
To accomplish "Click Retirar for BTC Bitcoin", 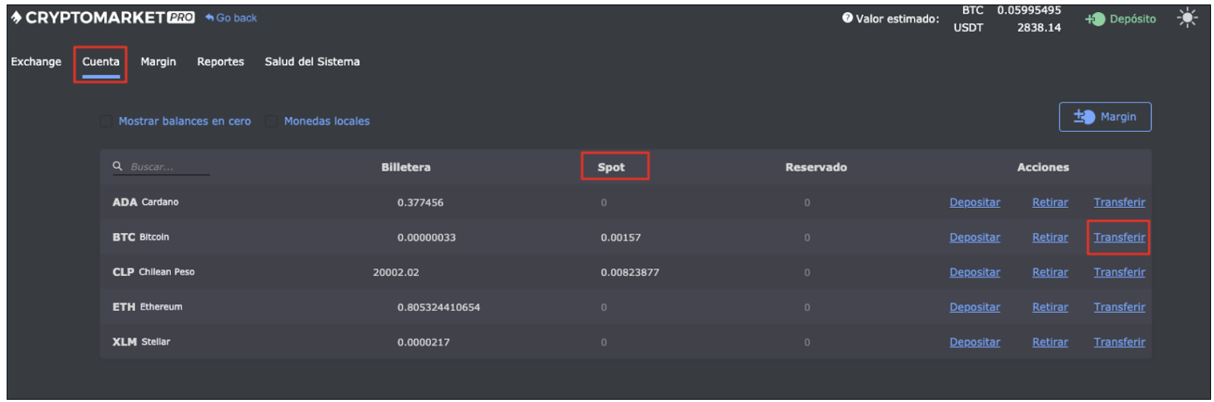I will [1050, 237].
